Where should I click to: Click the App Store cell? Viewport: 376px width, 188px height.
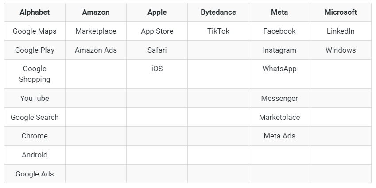[157, 31]
